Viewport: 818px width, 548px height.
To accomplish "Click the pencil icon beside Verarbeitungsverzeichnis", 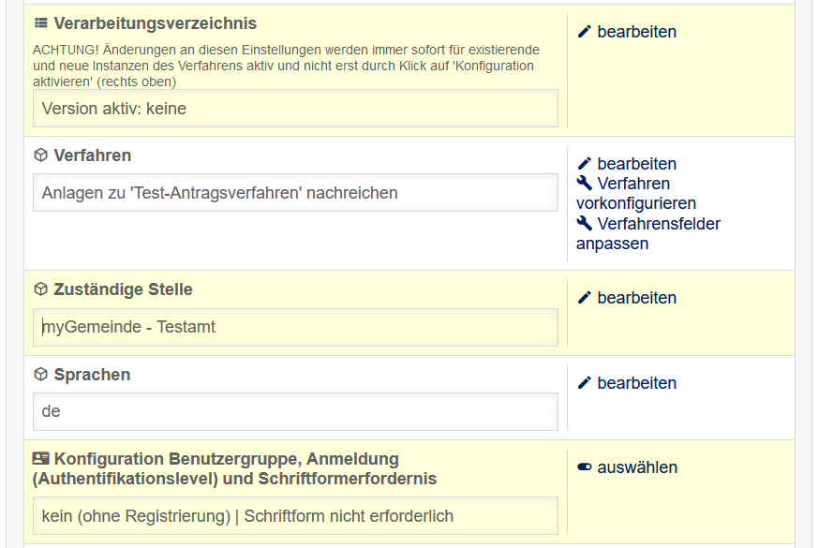I will tap(585, 32).
